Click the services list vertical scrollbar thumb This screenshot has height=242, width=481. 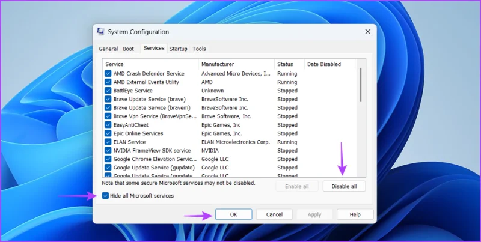pos(361,85)
